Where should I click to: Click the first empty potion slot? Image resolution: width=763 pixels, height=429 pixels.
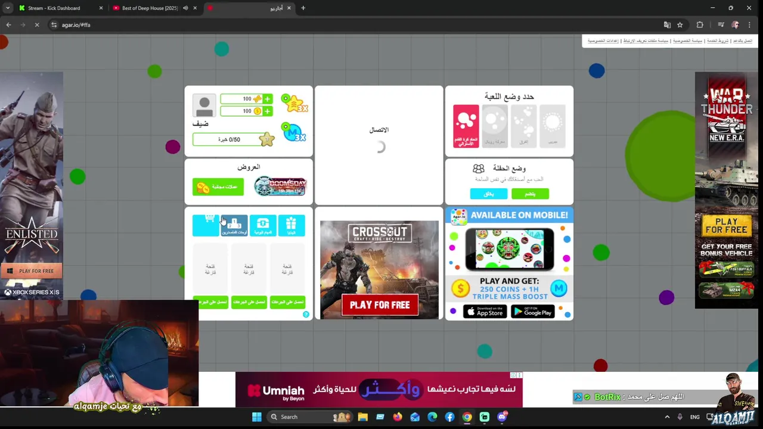(x=210, y=269)
